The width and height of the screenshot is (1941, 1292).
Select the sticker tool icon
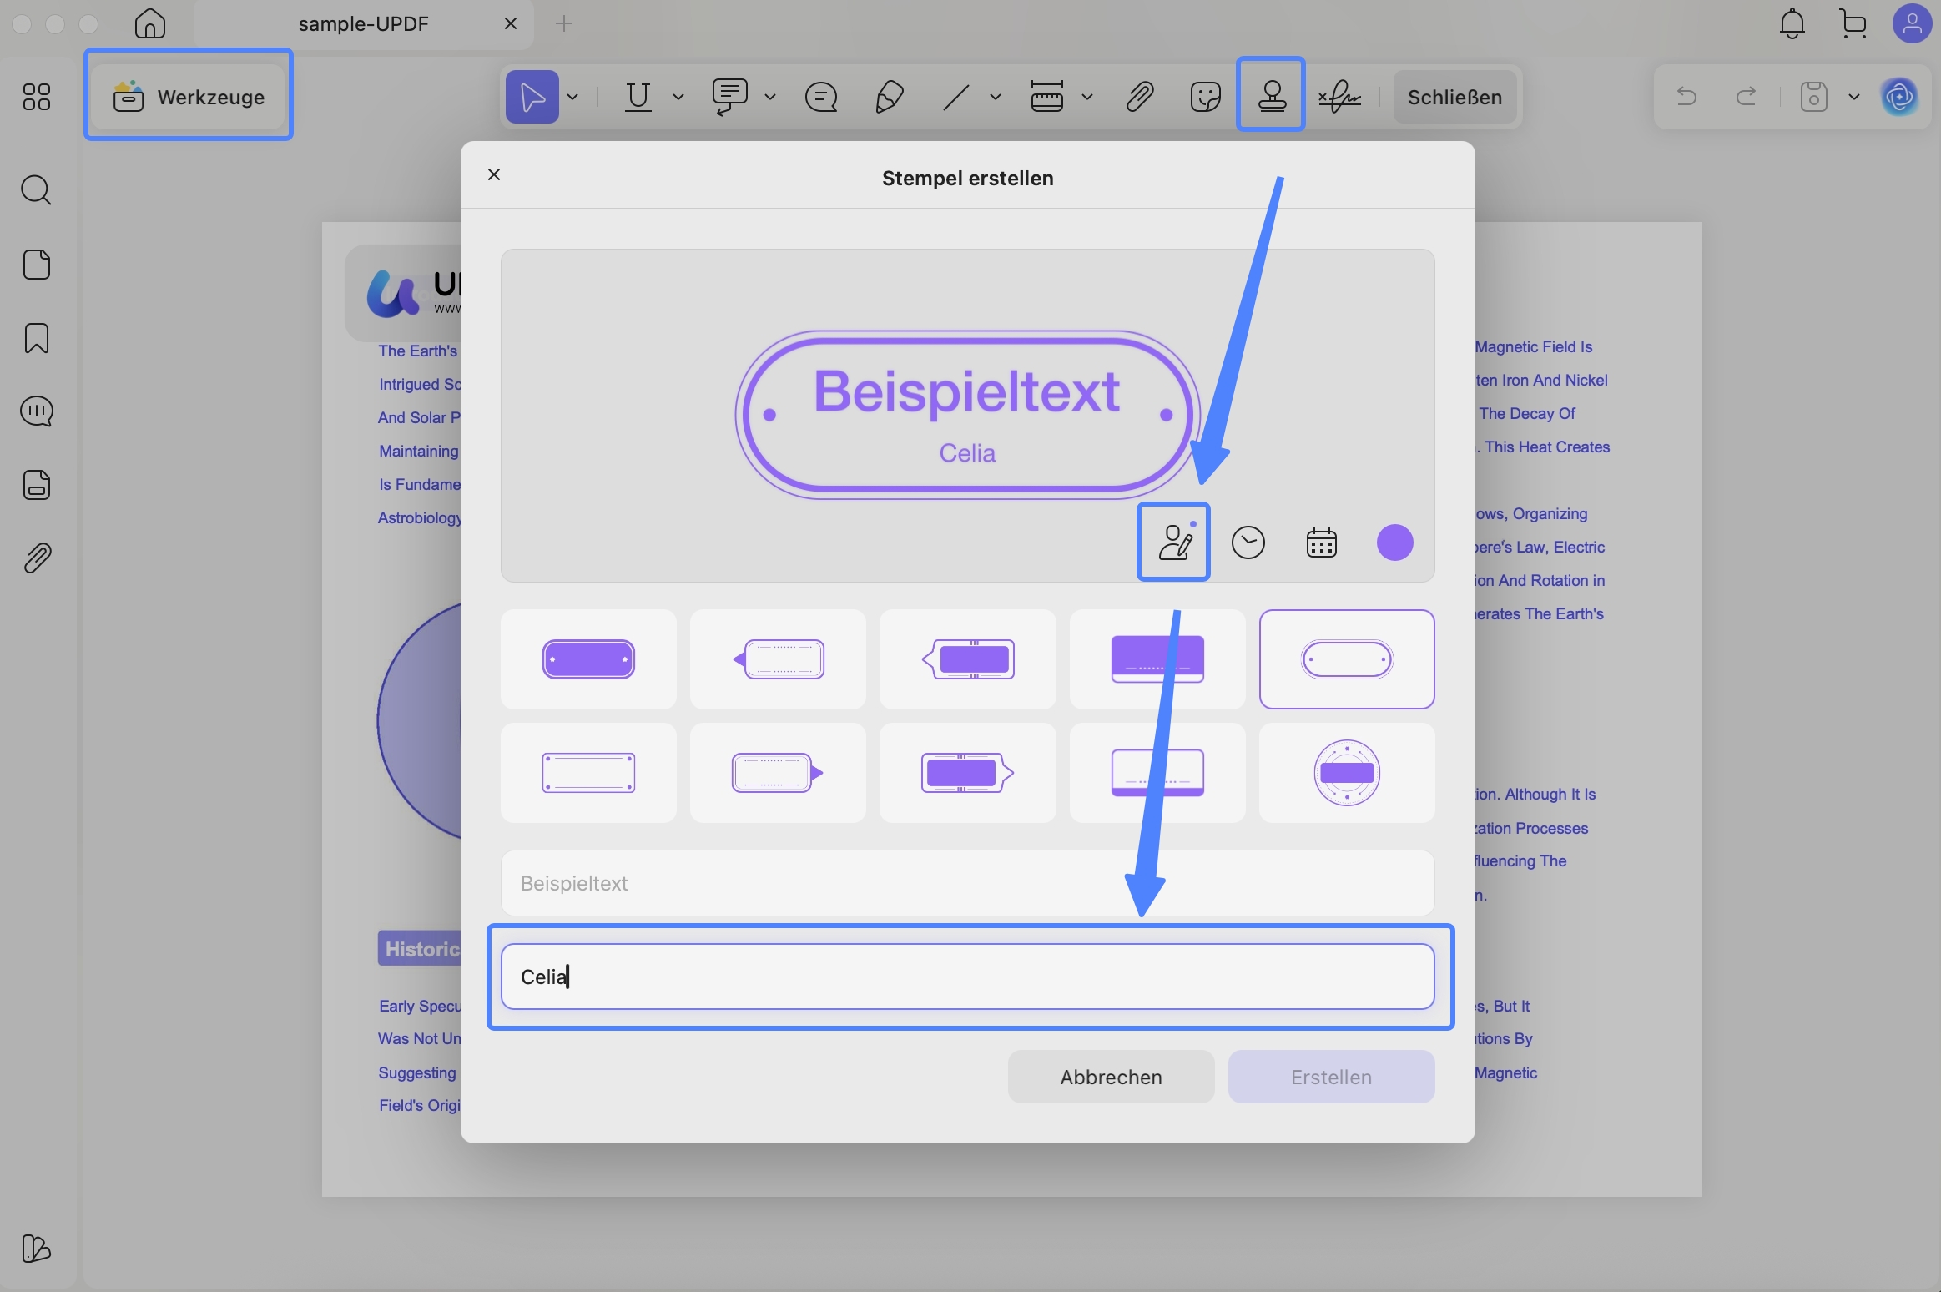point(1205,97)
